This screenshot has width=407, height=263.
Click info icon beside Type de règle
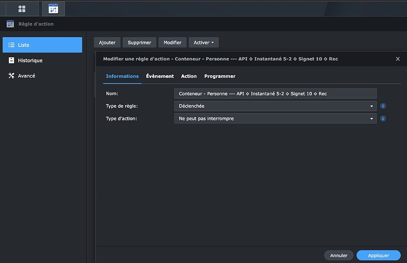383,106
